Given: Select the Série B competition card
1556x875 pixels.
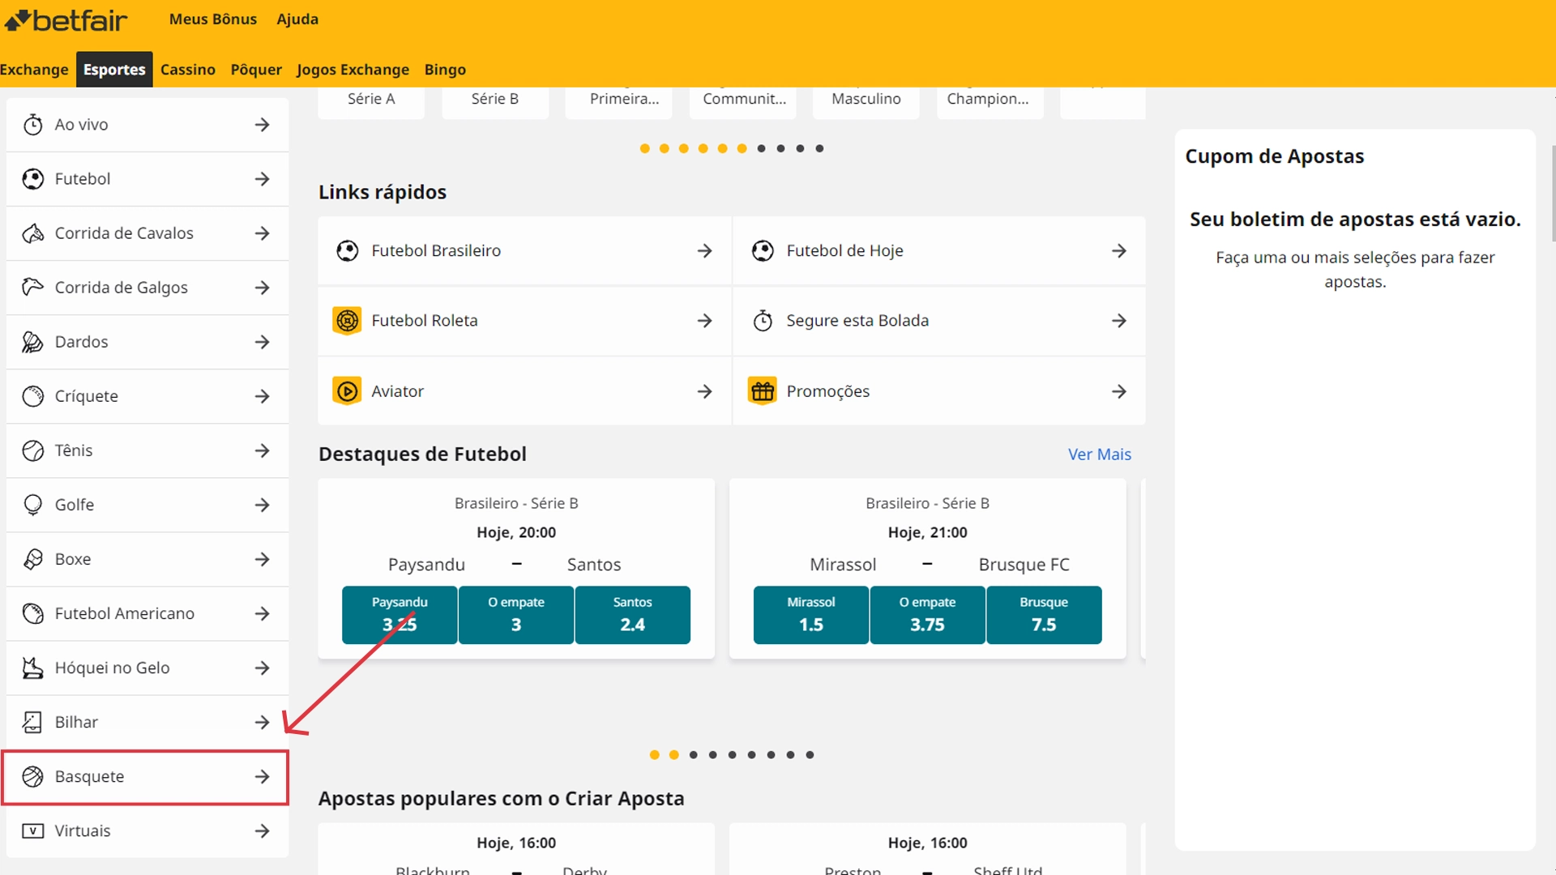Looking at the screenshot, I should (495, 103).
